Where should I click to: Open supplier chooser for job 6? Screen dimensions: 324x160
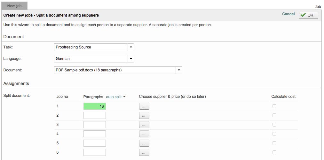coord(144,153)
